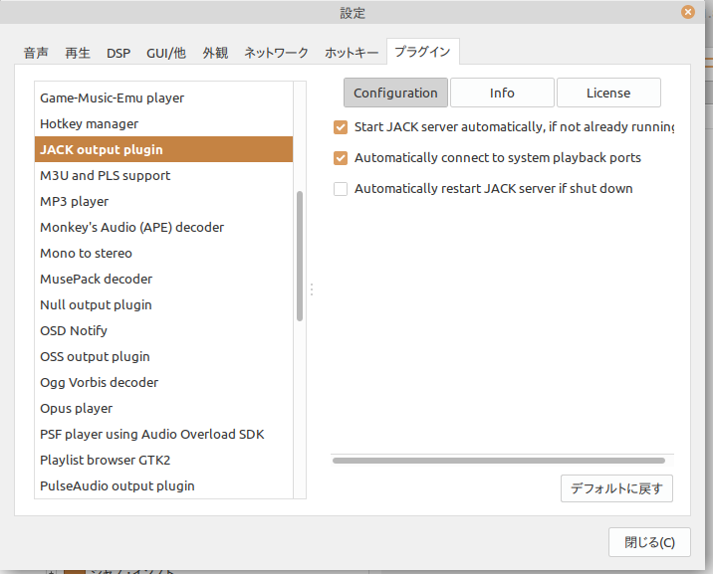The width and height of the screenshot is (713, 574).
Task: Click the デフォルトに戻す button
Action: (616, 488)
